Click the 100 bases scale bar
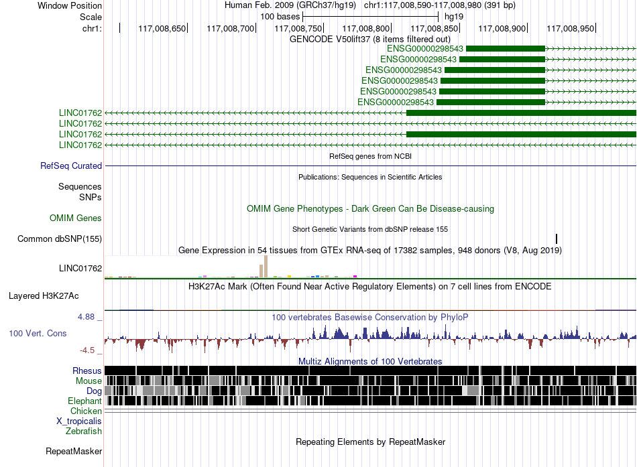Viewport: 637px width, 467px height. click(371, 17)
